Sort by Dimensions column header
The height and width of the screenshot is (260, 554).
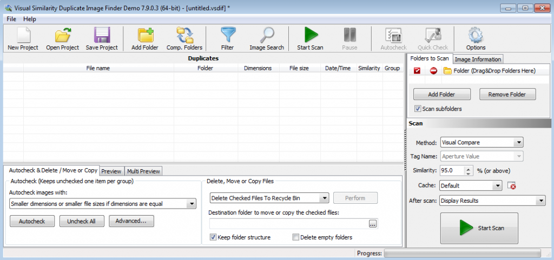258,69
